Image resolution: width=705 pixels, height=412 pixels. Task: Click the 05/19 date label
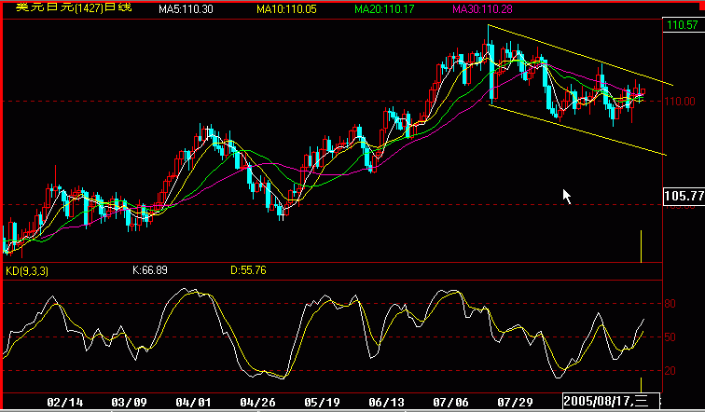[x=322, y=402]
